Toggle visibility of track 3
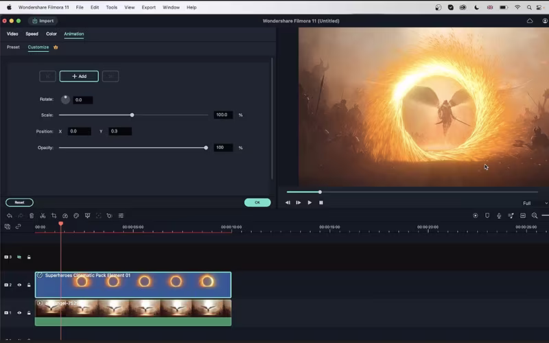Image resolution: width=549 pixels, height=343 pixels. coord(19,257)
